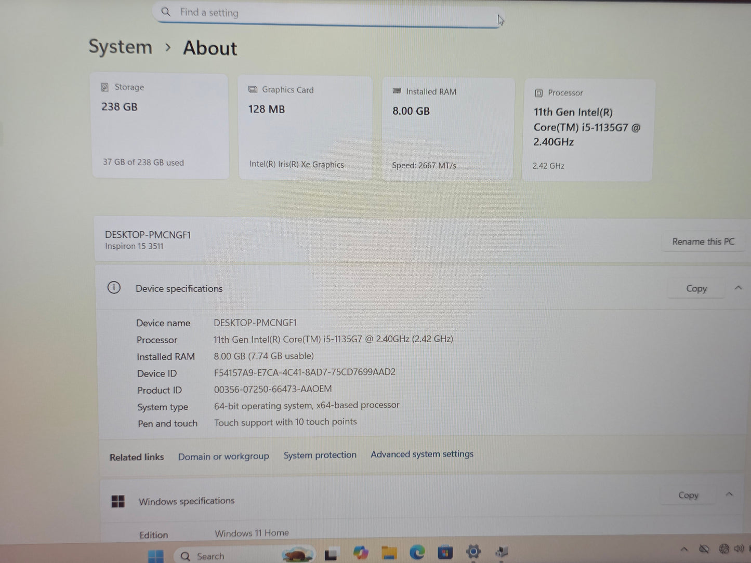The width and height of the screenshot is (751, 563).
Task: Click the Intel(R) Iris(R) Xe Graphics text
Action: point(296,164)
